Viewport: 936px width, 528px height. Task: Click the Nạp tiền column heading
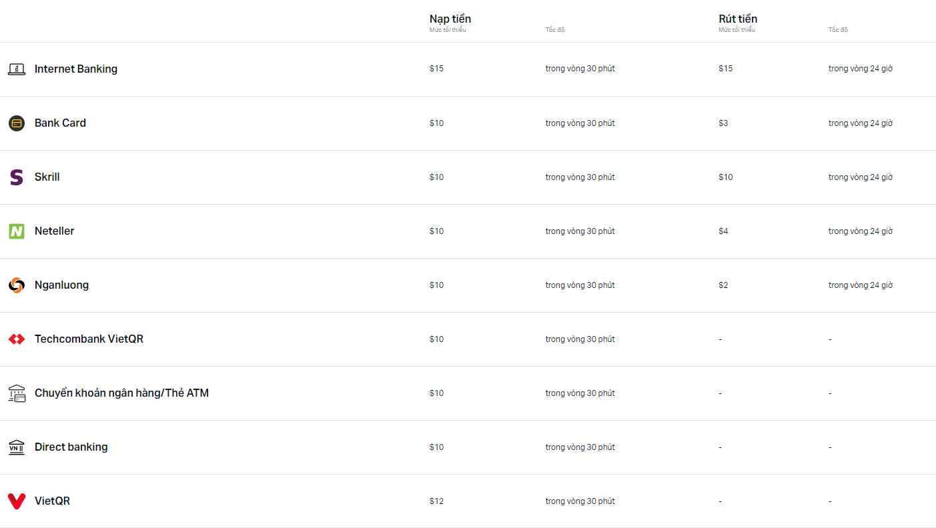point(450,19)
